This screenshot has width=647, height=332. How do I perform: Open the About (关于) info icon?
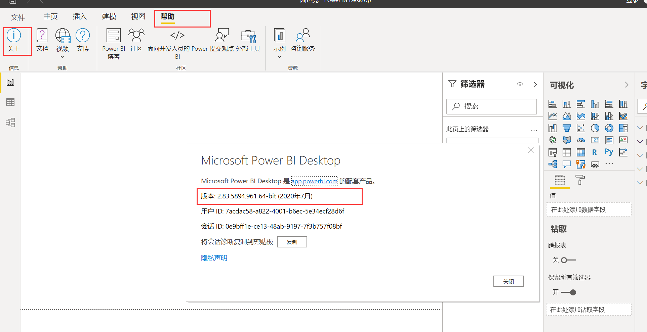(x=14, y=35)
